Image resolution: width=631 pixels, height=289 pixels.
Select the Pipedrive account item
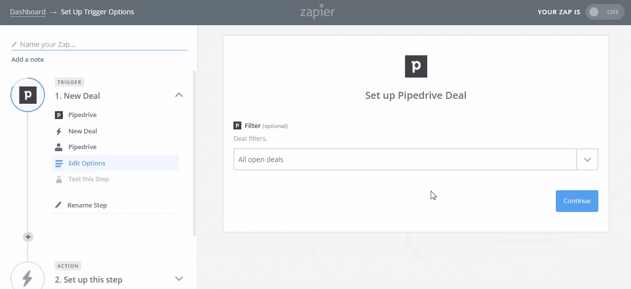82,147
